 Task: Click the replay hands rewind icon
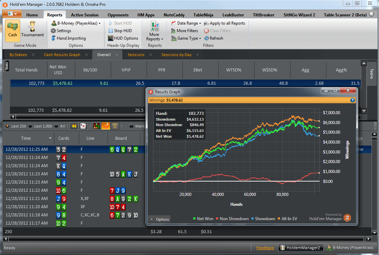click(73, 126)
